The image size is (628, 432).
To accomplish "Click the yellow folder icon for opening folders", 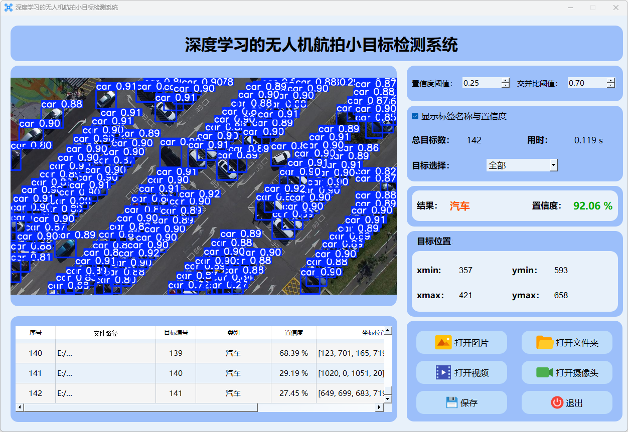I will point(544,343).
